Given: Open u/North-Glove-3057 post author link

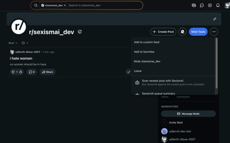Looking at the screenshot, I should pyautogui.click(x=28, y=52).
